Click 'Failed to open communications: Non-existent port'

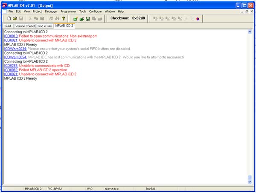pyautogui.click(x=58, y=36)
